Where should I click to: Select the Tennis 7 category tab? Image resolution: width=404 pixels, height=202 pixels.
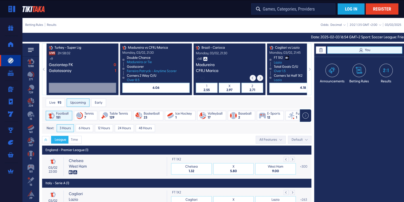[85, 115]
